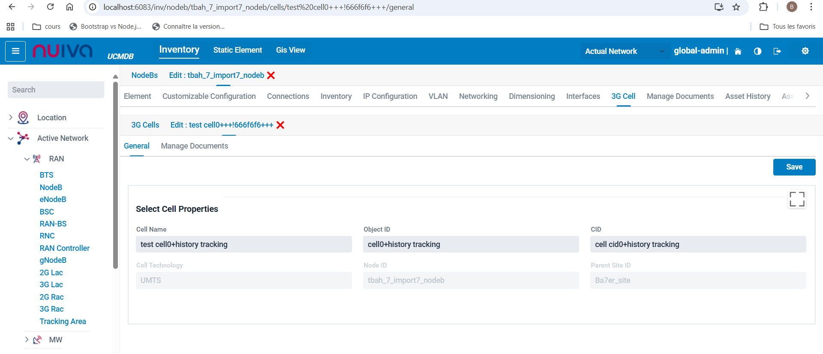Image resolution: width=823 pixels, height=354 pixels.
Task: Switch to the Dimensioning tab
Action: [532, 96]
